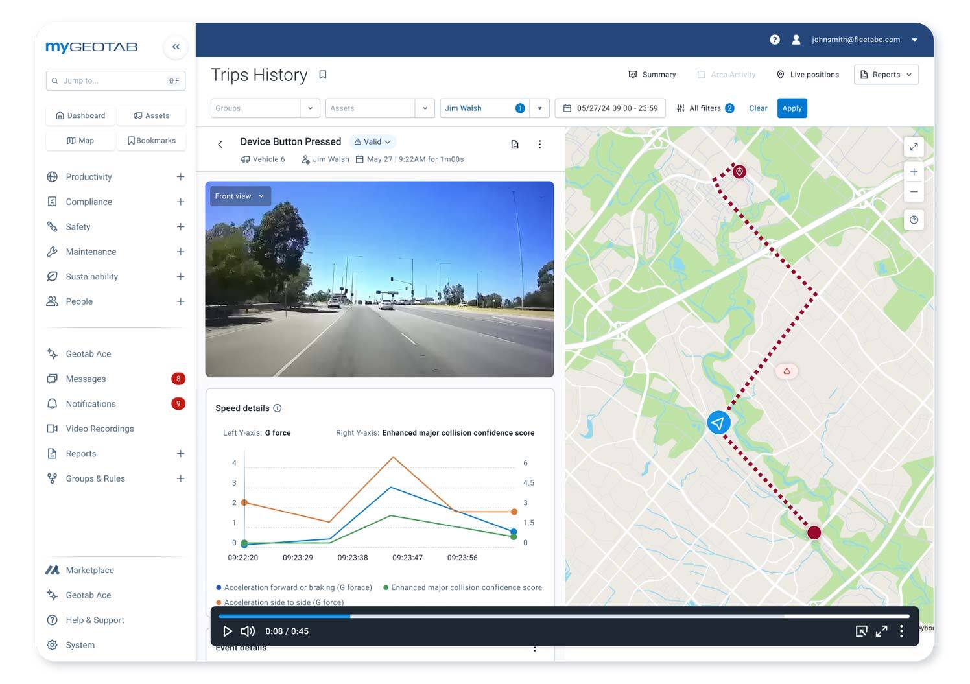Open Messages in the sidebar

(86, 379)
